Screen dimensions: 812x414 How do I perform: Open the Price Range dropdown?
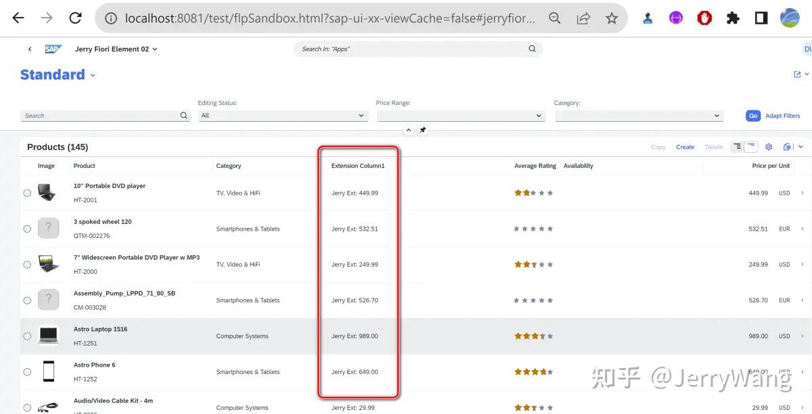tap(461, 115)
